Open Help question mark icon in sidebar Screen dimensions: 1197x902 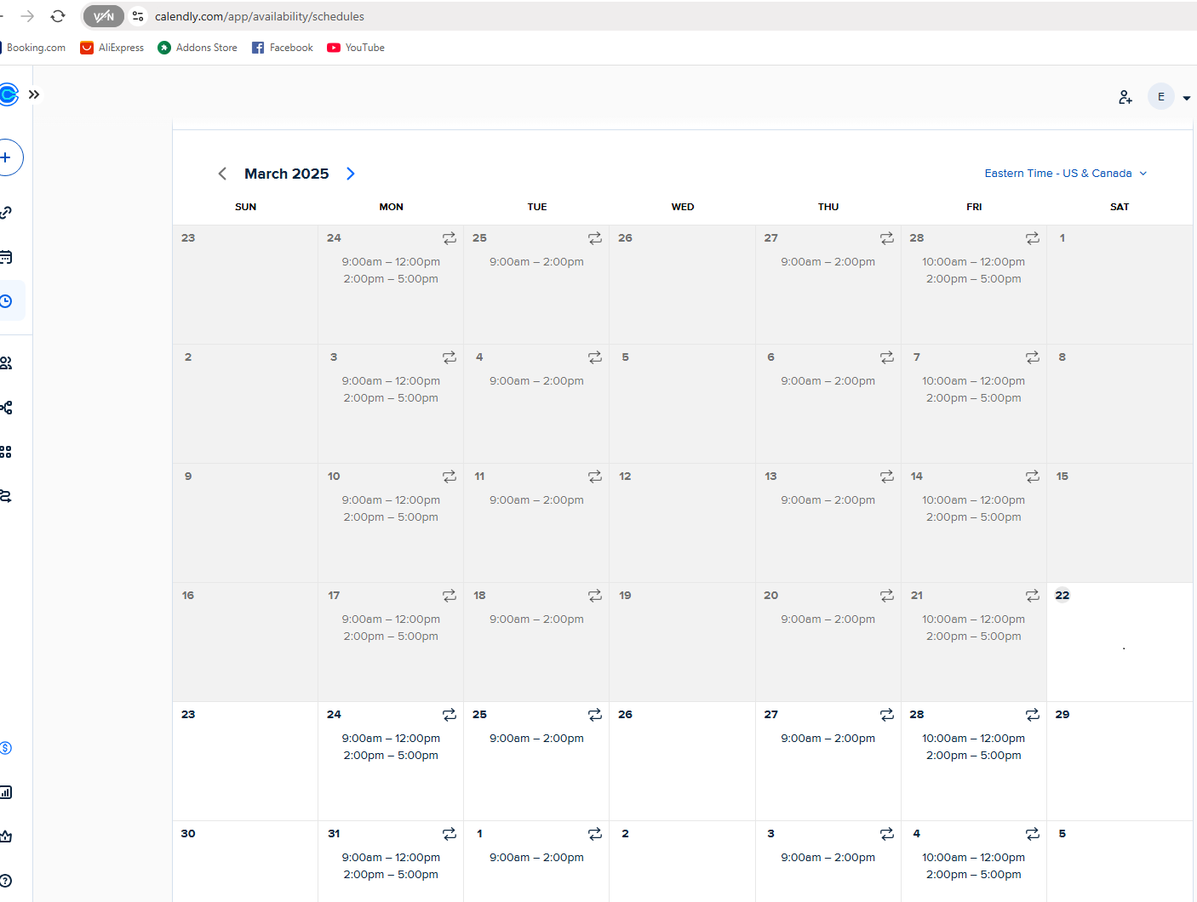6,881
